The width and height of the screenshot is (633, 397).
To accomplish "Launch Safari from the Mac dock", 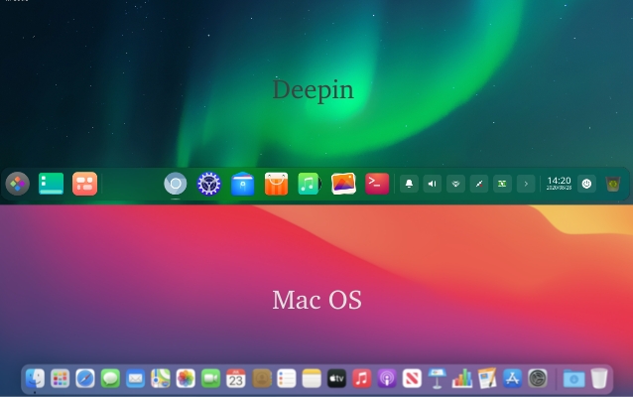I will (85, 379).
